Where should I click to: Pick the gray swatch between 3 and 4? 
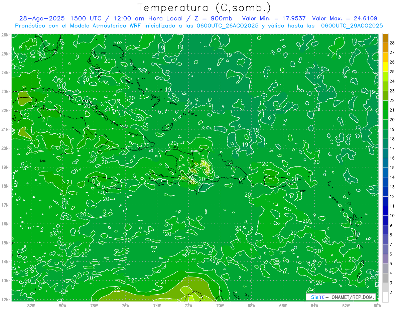click(385, 278)
